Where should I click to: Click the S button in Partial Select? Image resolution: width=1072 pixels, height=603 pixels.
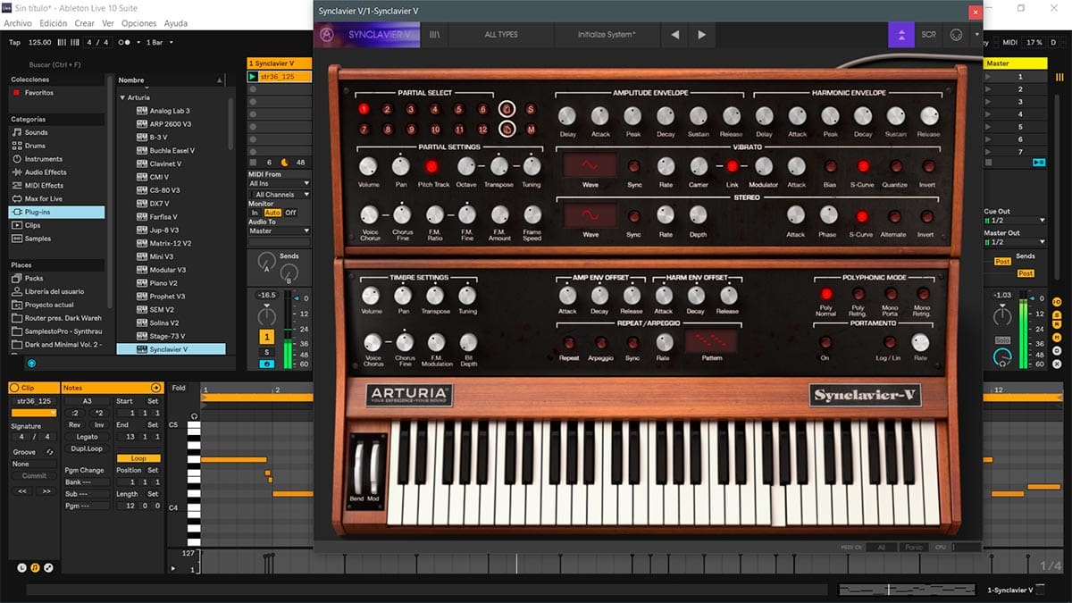531,110
